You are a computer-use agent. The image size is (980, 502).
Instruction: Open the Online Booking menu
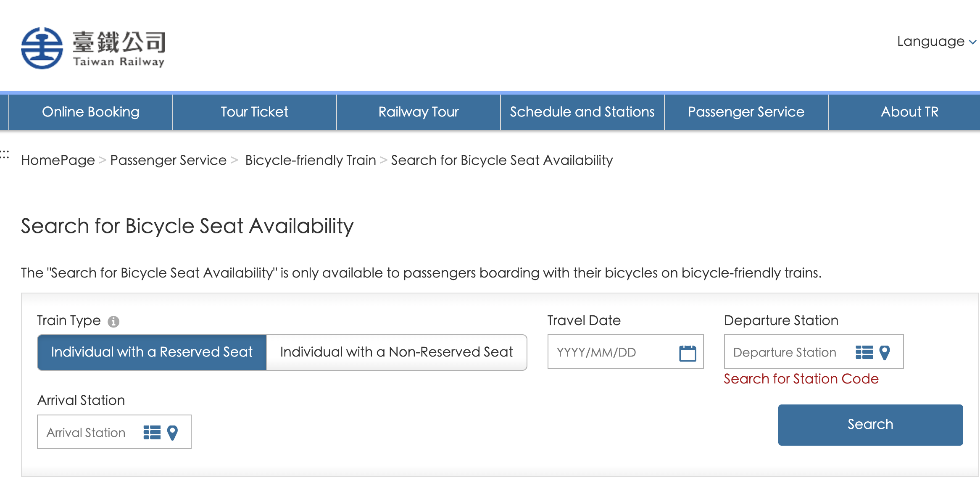tap(91, 112)
